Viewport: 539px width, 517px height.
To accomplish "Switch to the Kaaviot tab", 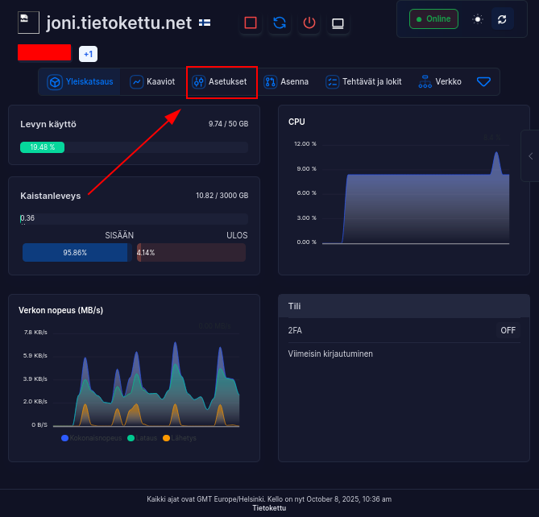I will point(153,81).
